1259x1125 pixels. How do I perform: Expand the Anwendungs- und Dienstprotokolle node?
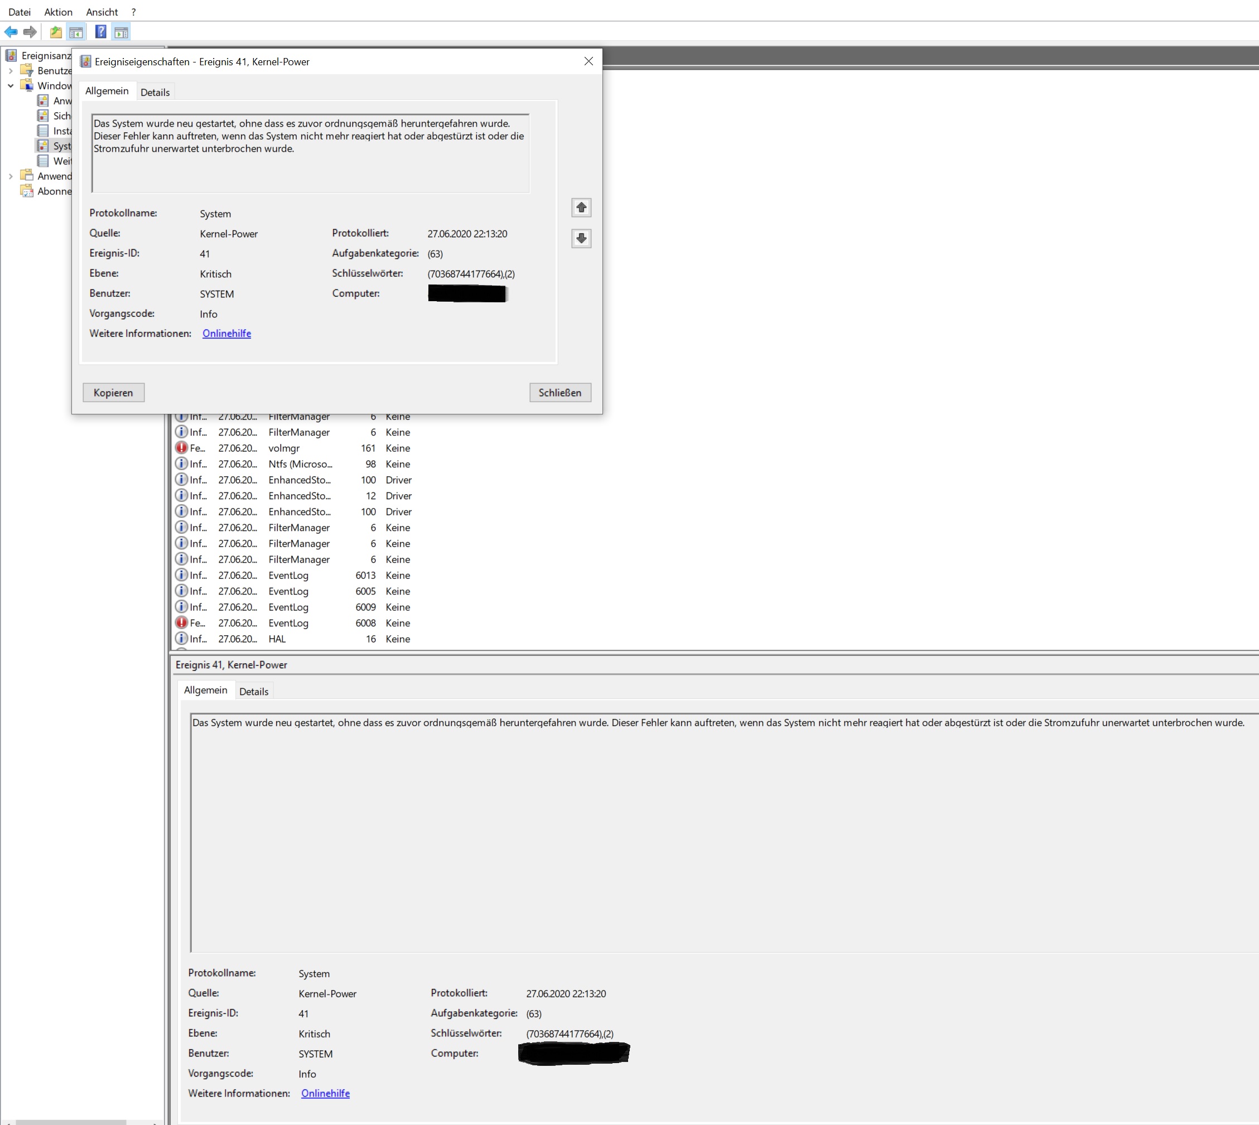[x=11, y=176]
